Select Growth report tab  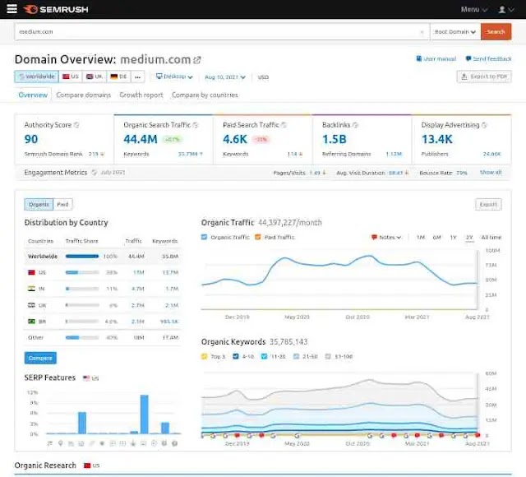pos(141,95)
